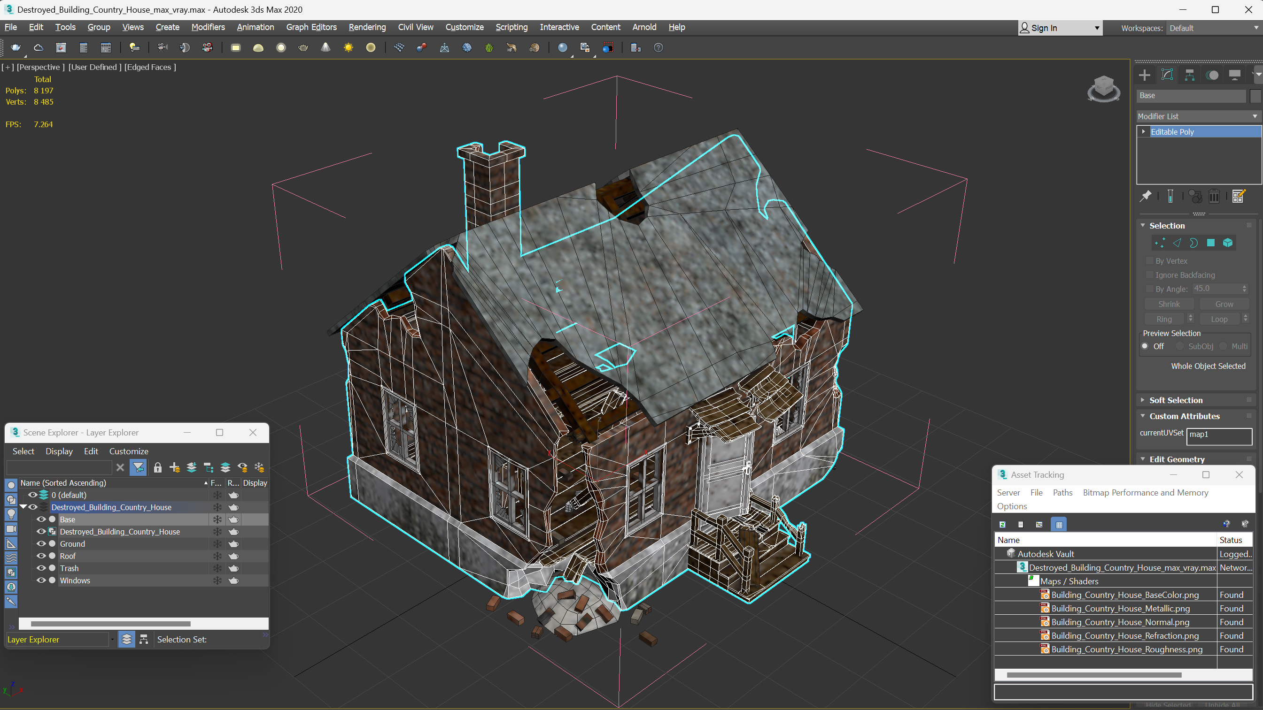Open the Motion panel tab
The image size is (1263, 710).
1212,75
